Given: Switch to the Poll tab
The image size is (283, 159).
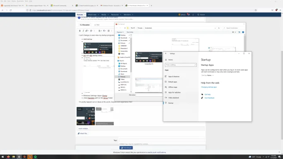Looking at the screenshot, I should [x=97, y=25].
